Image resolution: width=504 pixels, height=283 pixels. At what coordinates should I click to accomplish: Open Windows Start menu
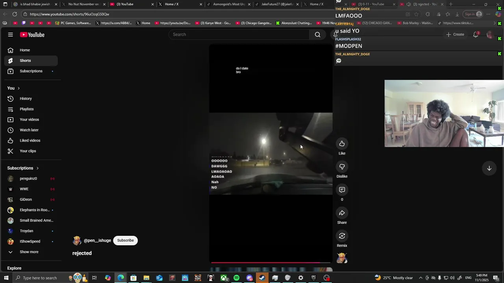click(x=6, y=278)
